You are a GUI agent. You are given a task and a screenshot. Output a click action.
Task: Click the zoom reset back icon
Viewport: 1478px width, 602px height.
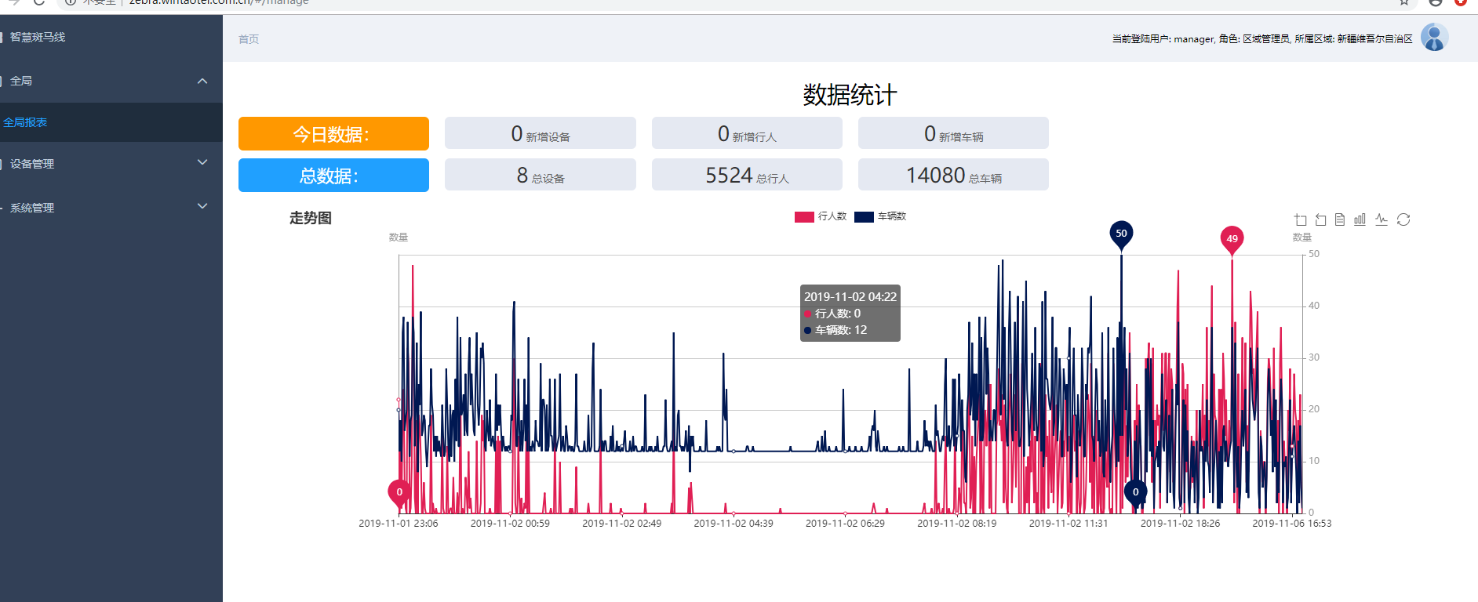pyautogui.click(x=1320, y=219)
